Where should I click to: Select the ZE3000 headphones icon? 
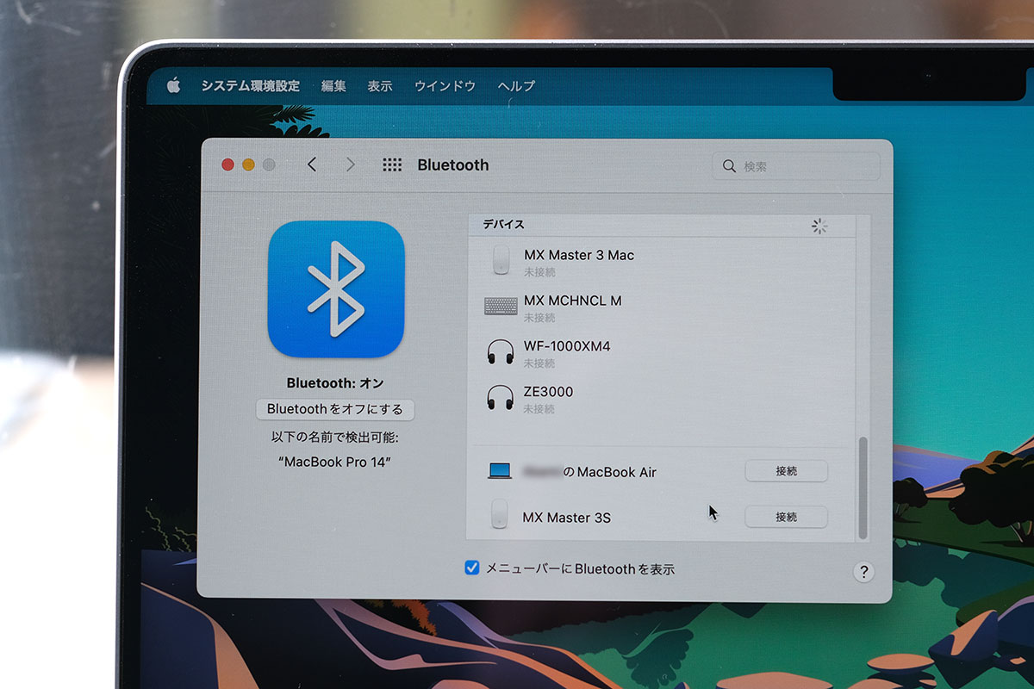[501, 398]
